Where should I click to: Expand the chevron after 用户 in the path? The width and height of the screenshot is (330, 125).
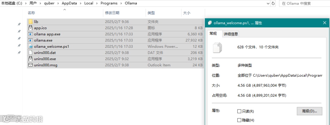click(40, 3)
